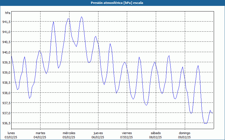Click the 'domingo' day label

(184, 133)
